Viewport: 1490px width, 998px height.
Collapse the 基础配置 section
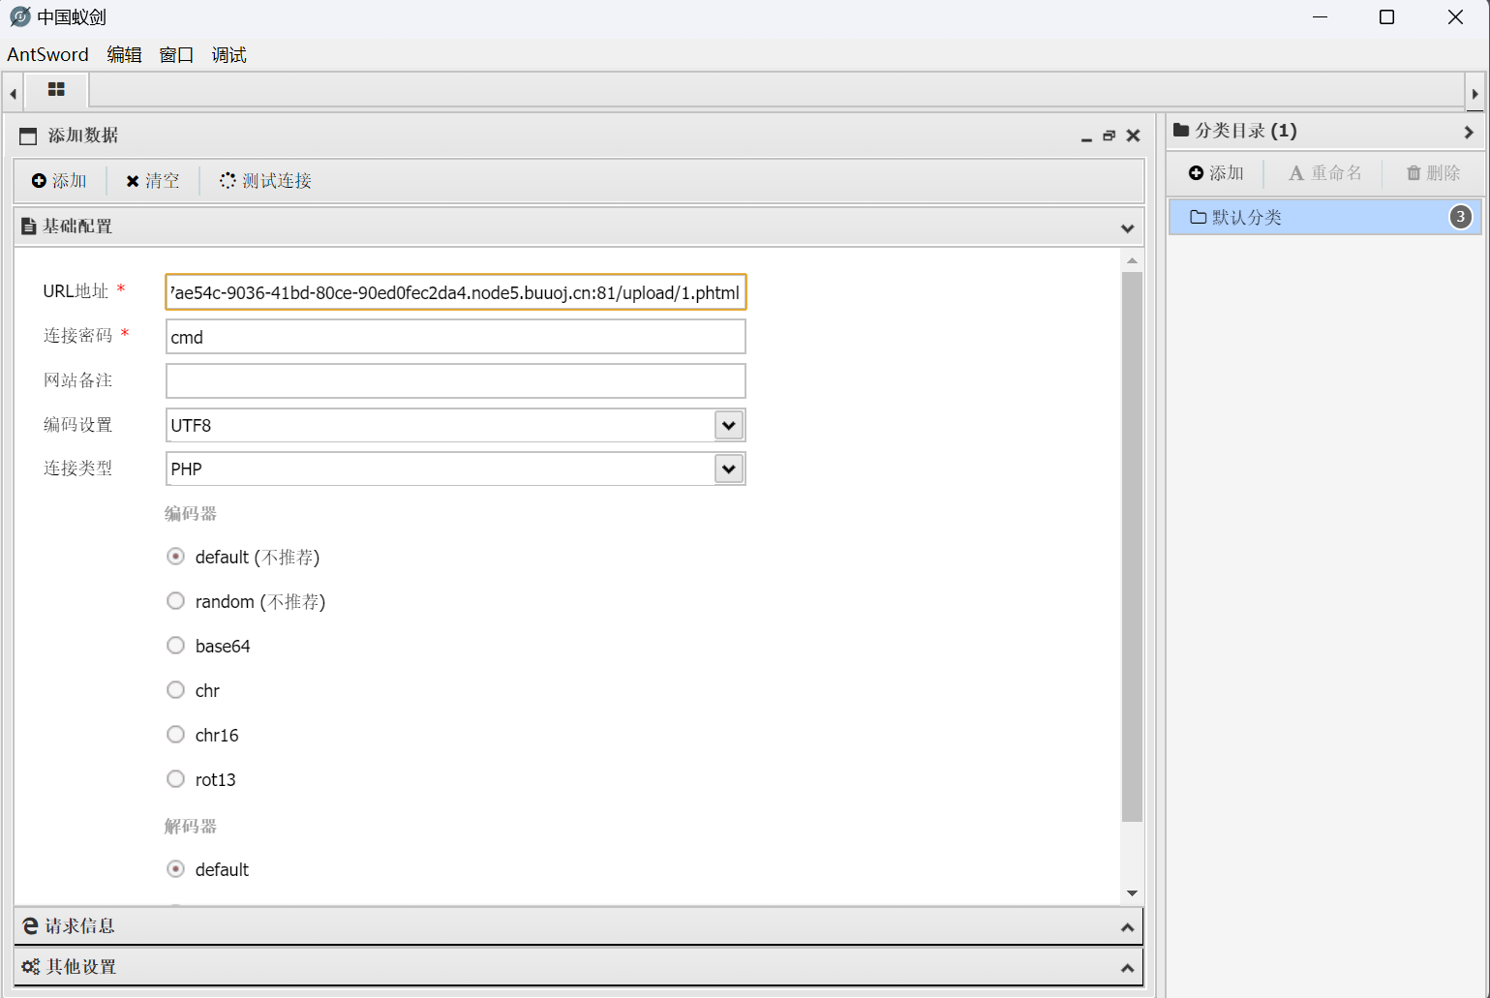[x=1127, y=228]
